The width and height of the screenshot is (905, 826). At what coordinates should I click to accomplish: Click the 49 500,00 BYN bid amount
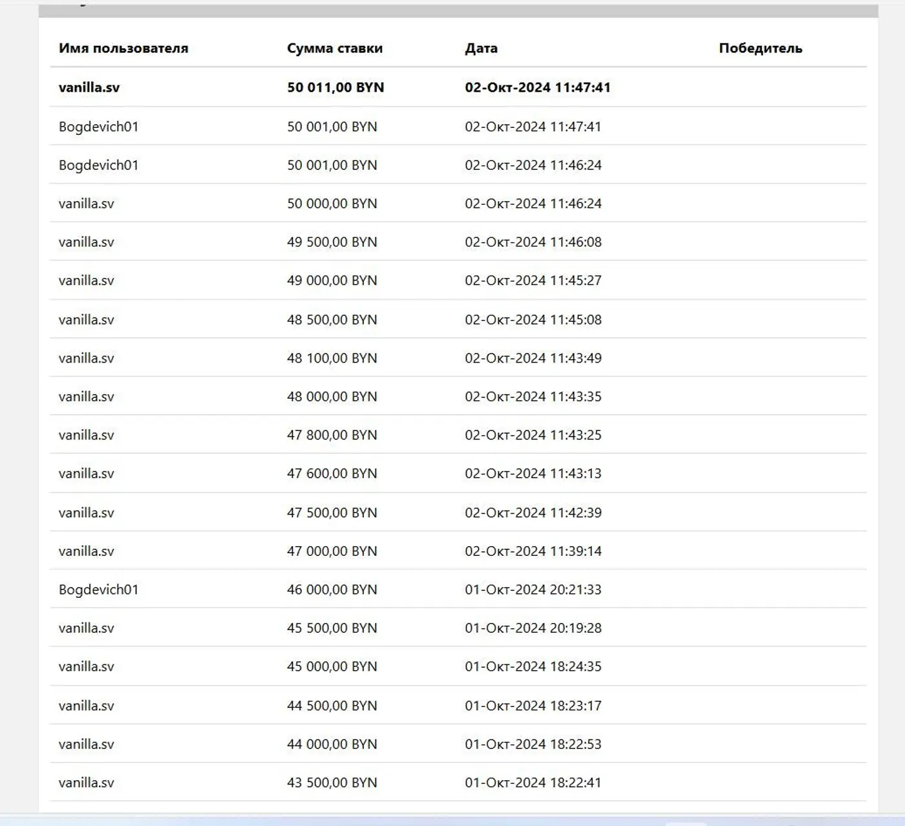[332, 242]
